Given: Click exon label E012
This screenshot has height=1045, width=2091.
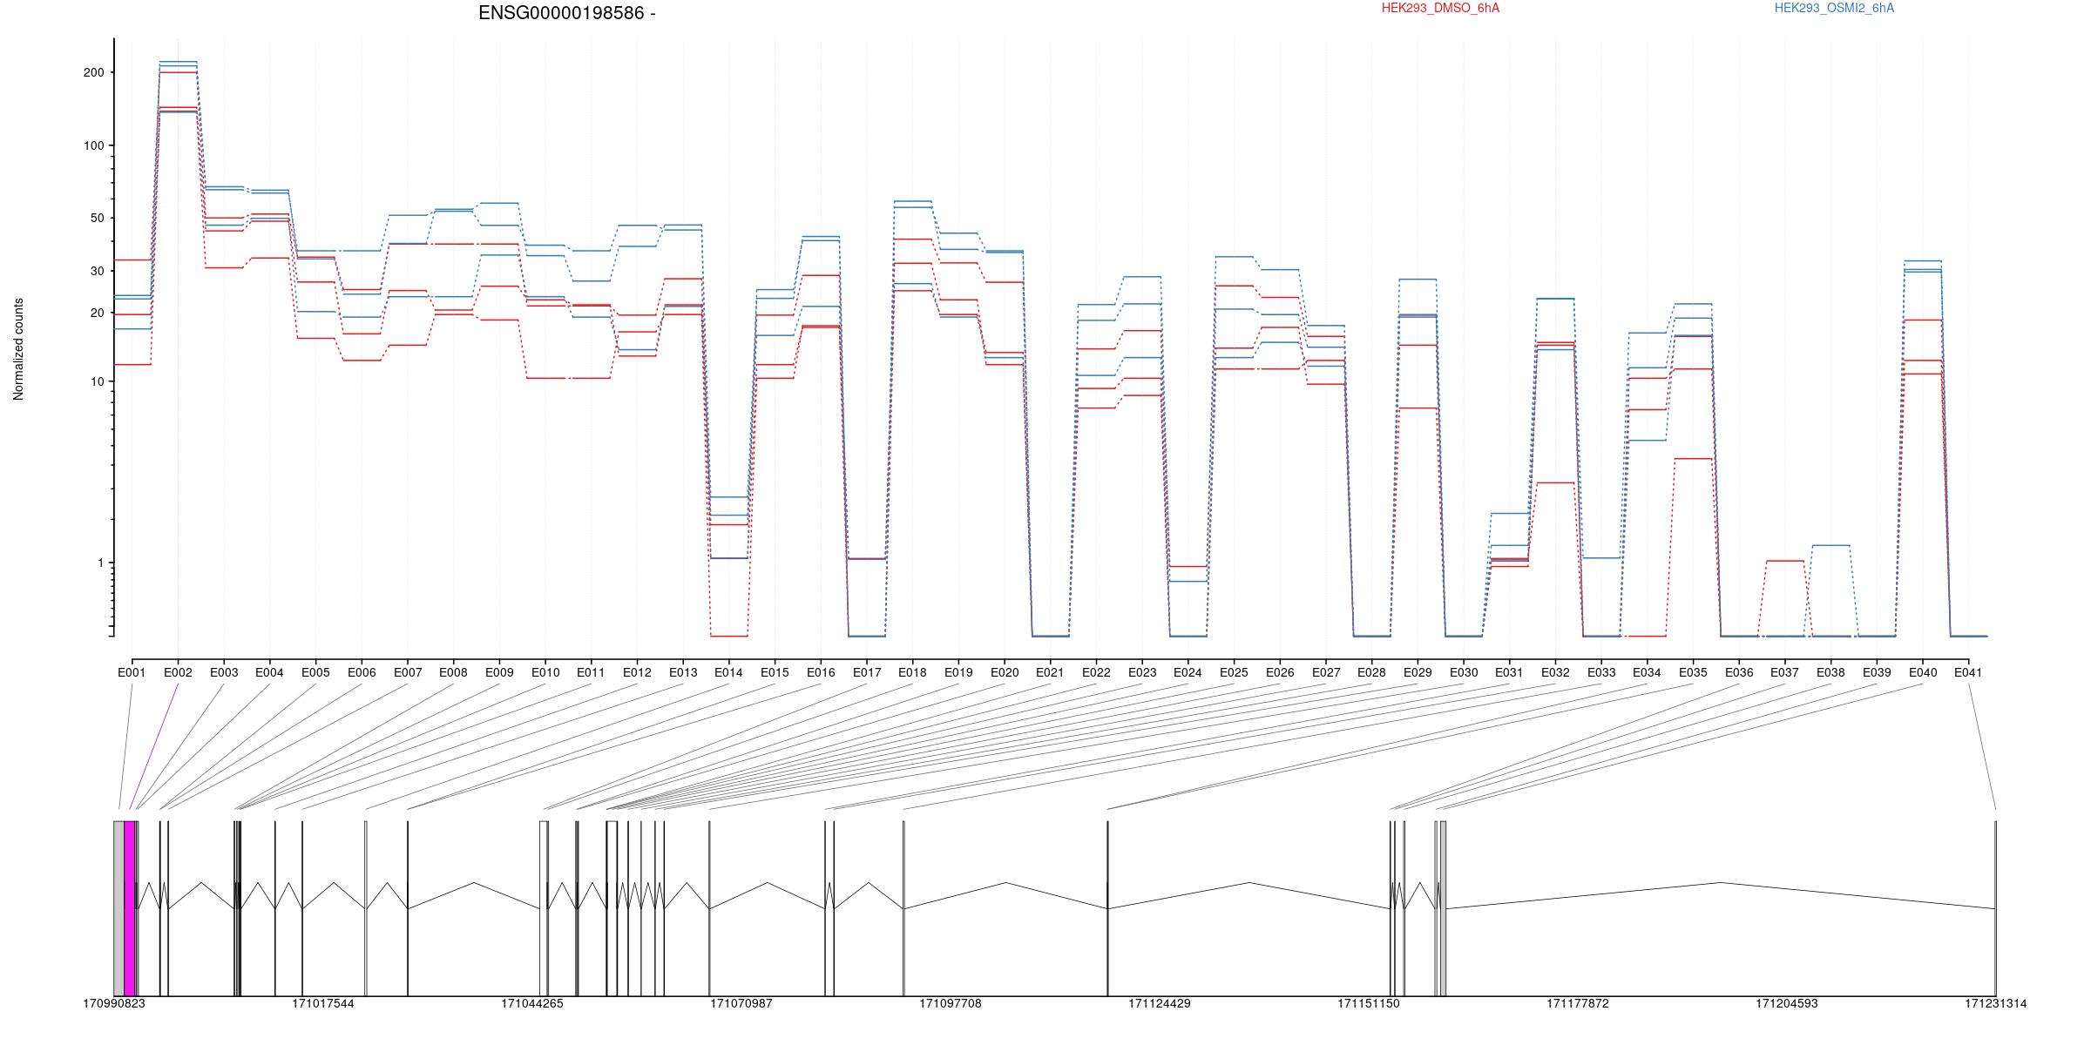Looking at the screenshot, I should pos(637,673).
